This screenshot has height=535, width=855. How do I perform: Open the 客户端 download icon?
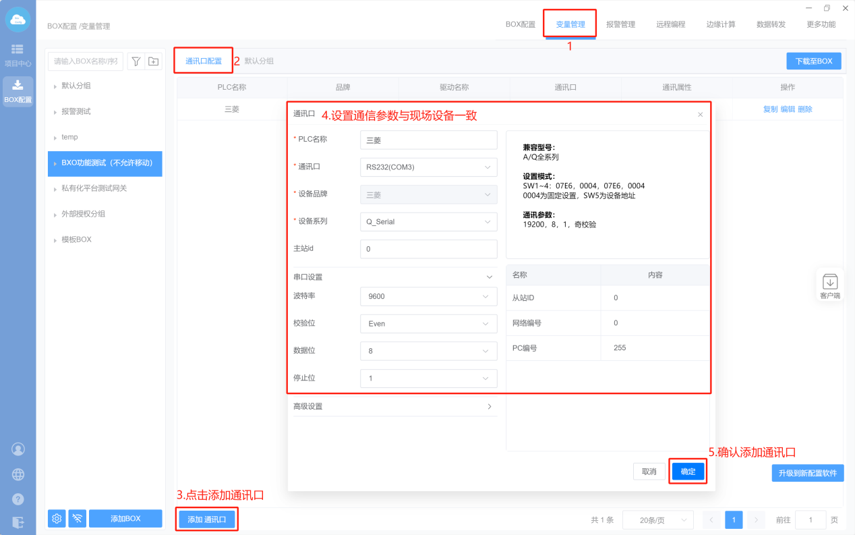point(830,286)
